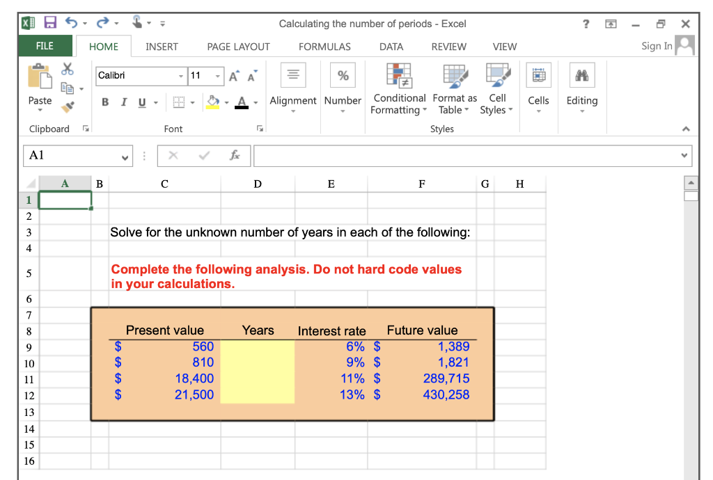Image resolution: width=713 pixels, height=480 pixels.
Task: Click the Save icon in Quick Access toolbar
Action: [x=49, y=23]
